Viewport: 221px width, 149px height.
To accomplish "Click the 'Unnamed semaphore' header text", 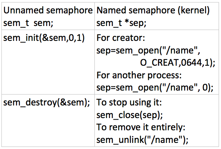I will (48, 11).
